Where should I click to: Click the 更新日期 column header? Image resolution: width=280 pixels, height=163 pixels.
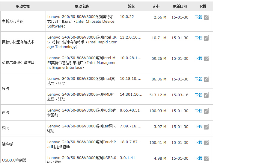(x=180, y=6)
